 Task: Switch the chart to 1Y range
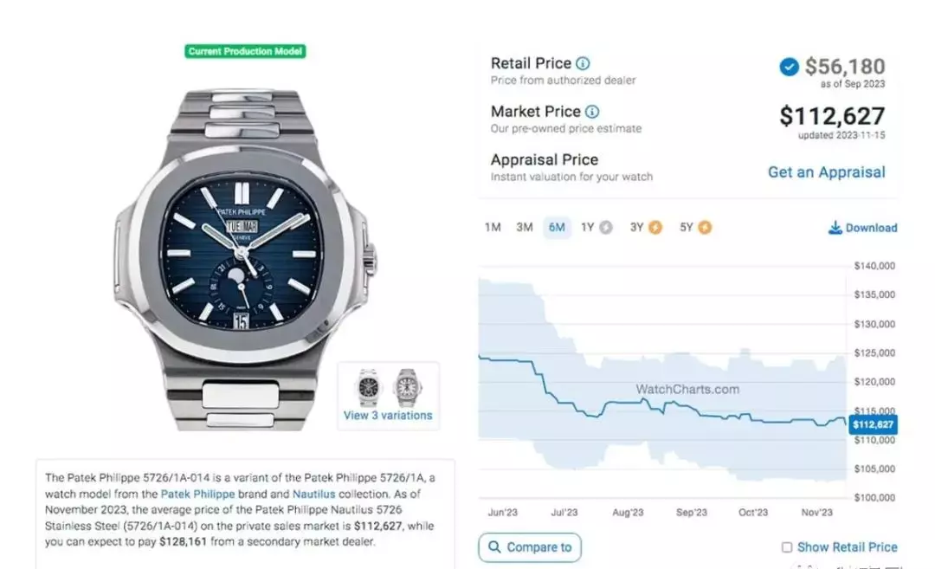pyautogui.click(x=588, y=227)
